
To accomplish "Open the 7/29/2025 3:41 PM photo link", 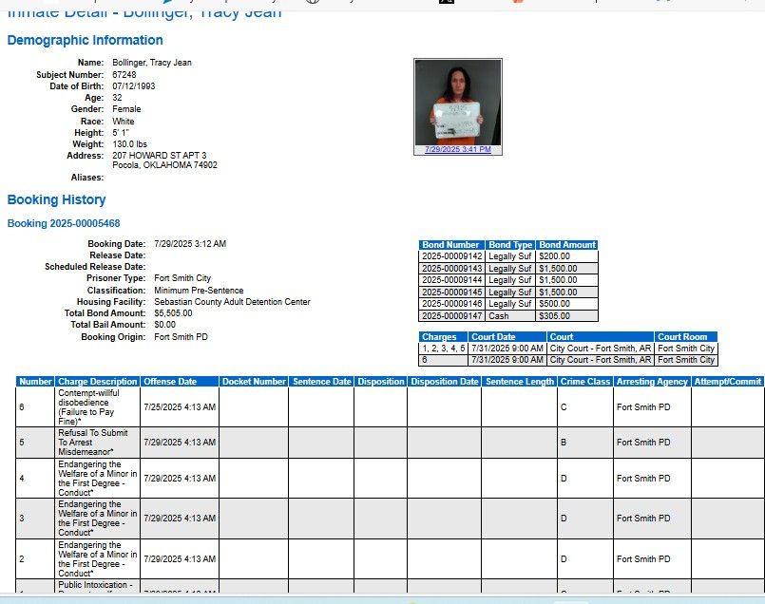I will (458, 149).
